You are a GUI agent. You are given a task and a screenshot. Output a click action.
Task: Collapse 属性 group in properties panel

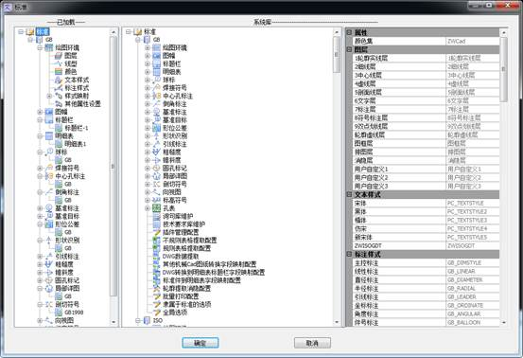point(349,32)
